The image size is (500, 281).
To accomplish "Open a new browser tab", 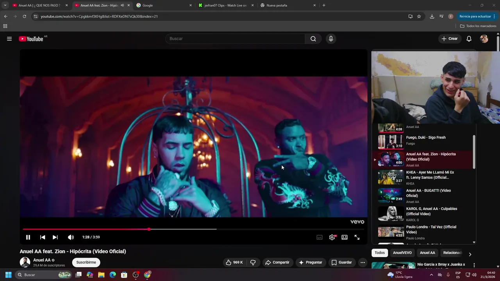I will (x=324, y=5).
